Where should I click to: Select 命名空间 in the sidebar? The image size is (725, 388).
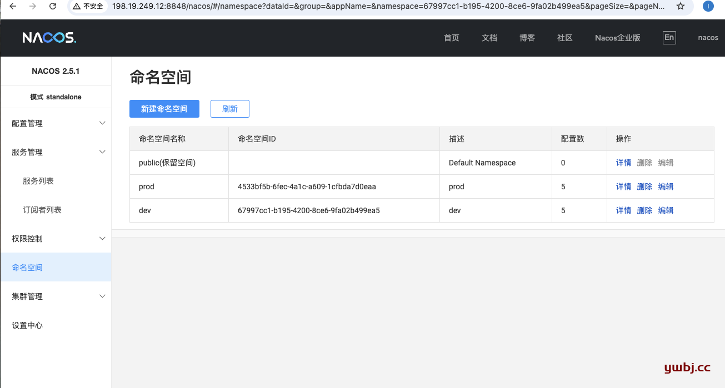pos(56,268)
